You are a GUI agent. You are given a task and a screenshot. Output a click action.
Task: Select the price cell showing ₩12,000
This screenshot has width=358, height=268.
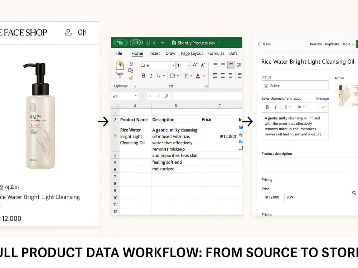pos(219,137)
